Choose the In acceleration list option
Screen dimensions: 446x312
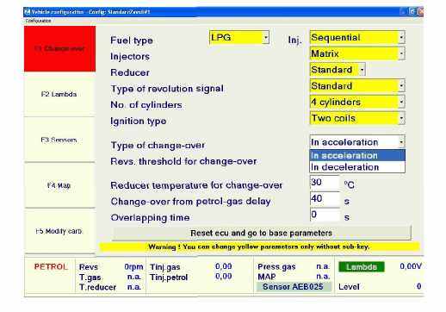point(357,155)
